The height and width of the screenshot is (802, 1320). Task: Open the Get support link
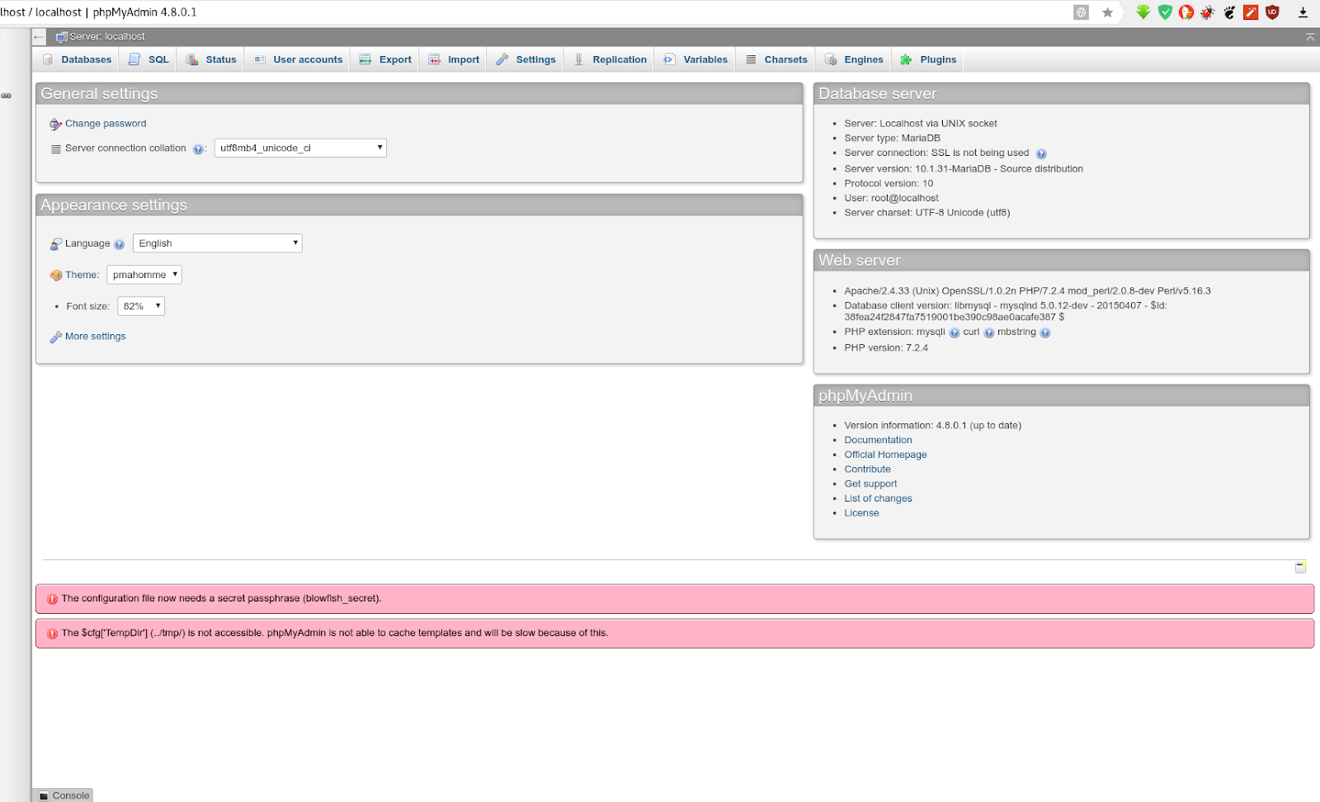[870, 484]
